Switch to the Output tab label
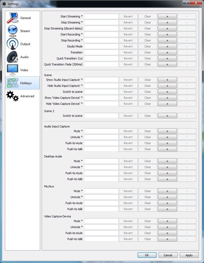 click(x=25, y=44)
